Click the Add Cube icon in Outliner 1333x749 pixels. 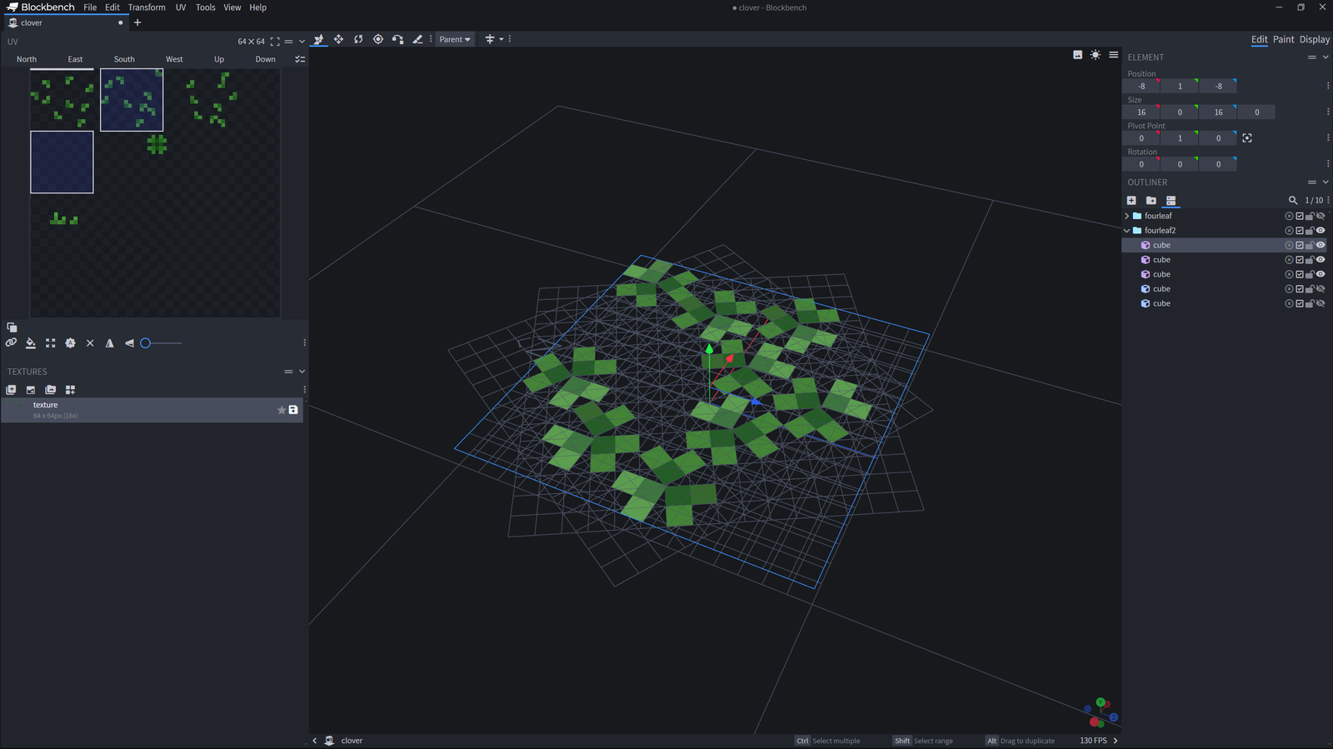tap(1131, 201)
